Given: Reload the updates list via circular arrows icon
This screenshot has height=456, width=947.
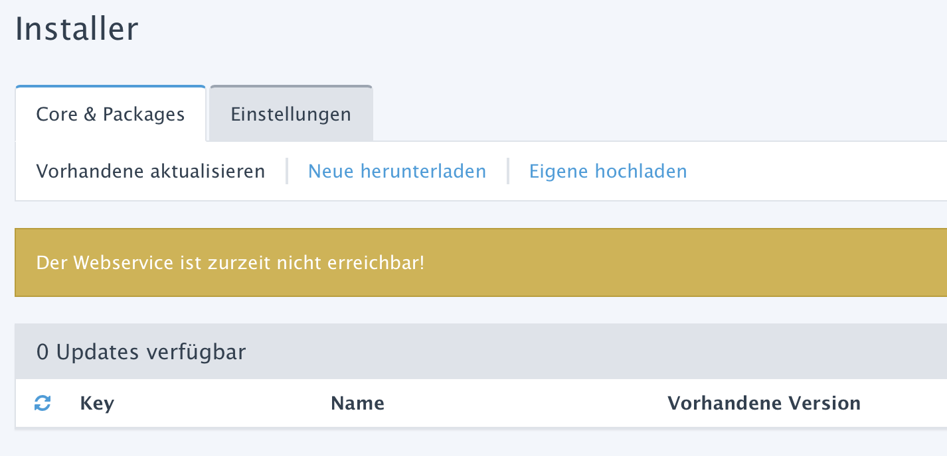Looking at the screenshot, I should pyautogui.click(x=42, y=403).
